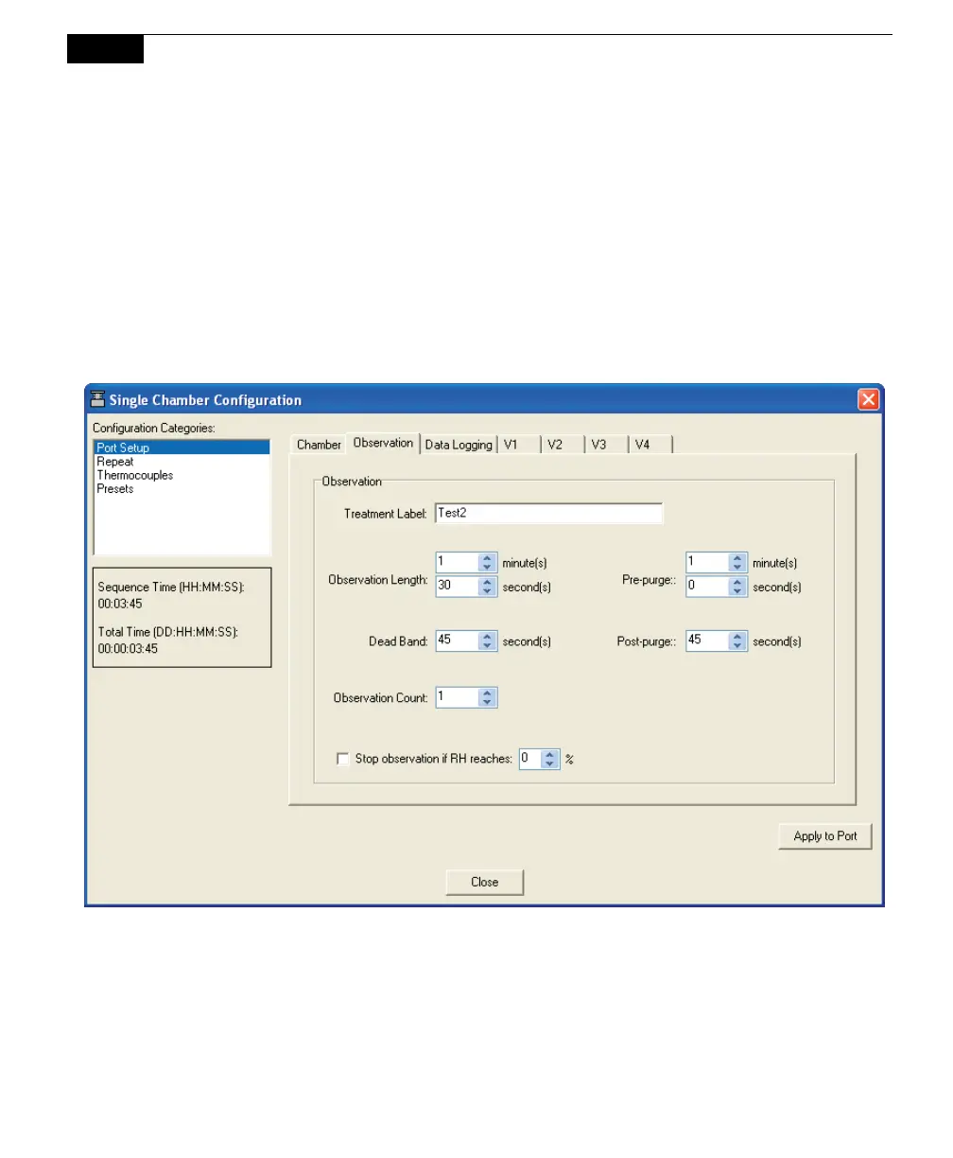Viewport: 953px width, 1158px height.
Task: Click the RH percent threshold field
Action: (x=530, y=759)
